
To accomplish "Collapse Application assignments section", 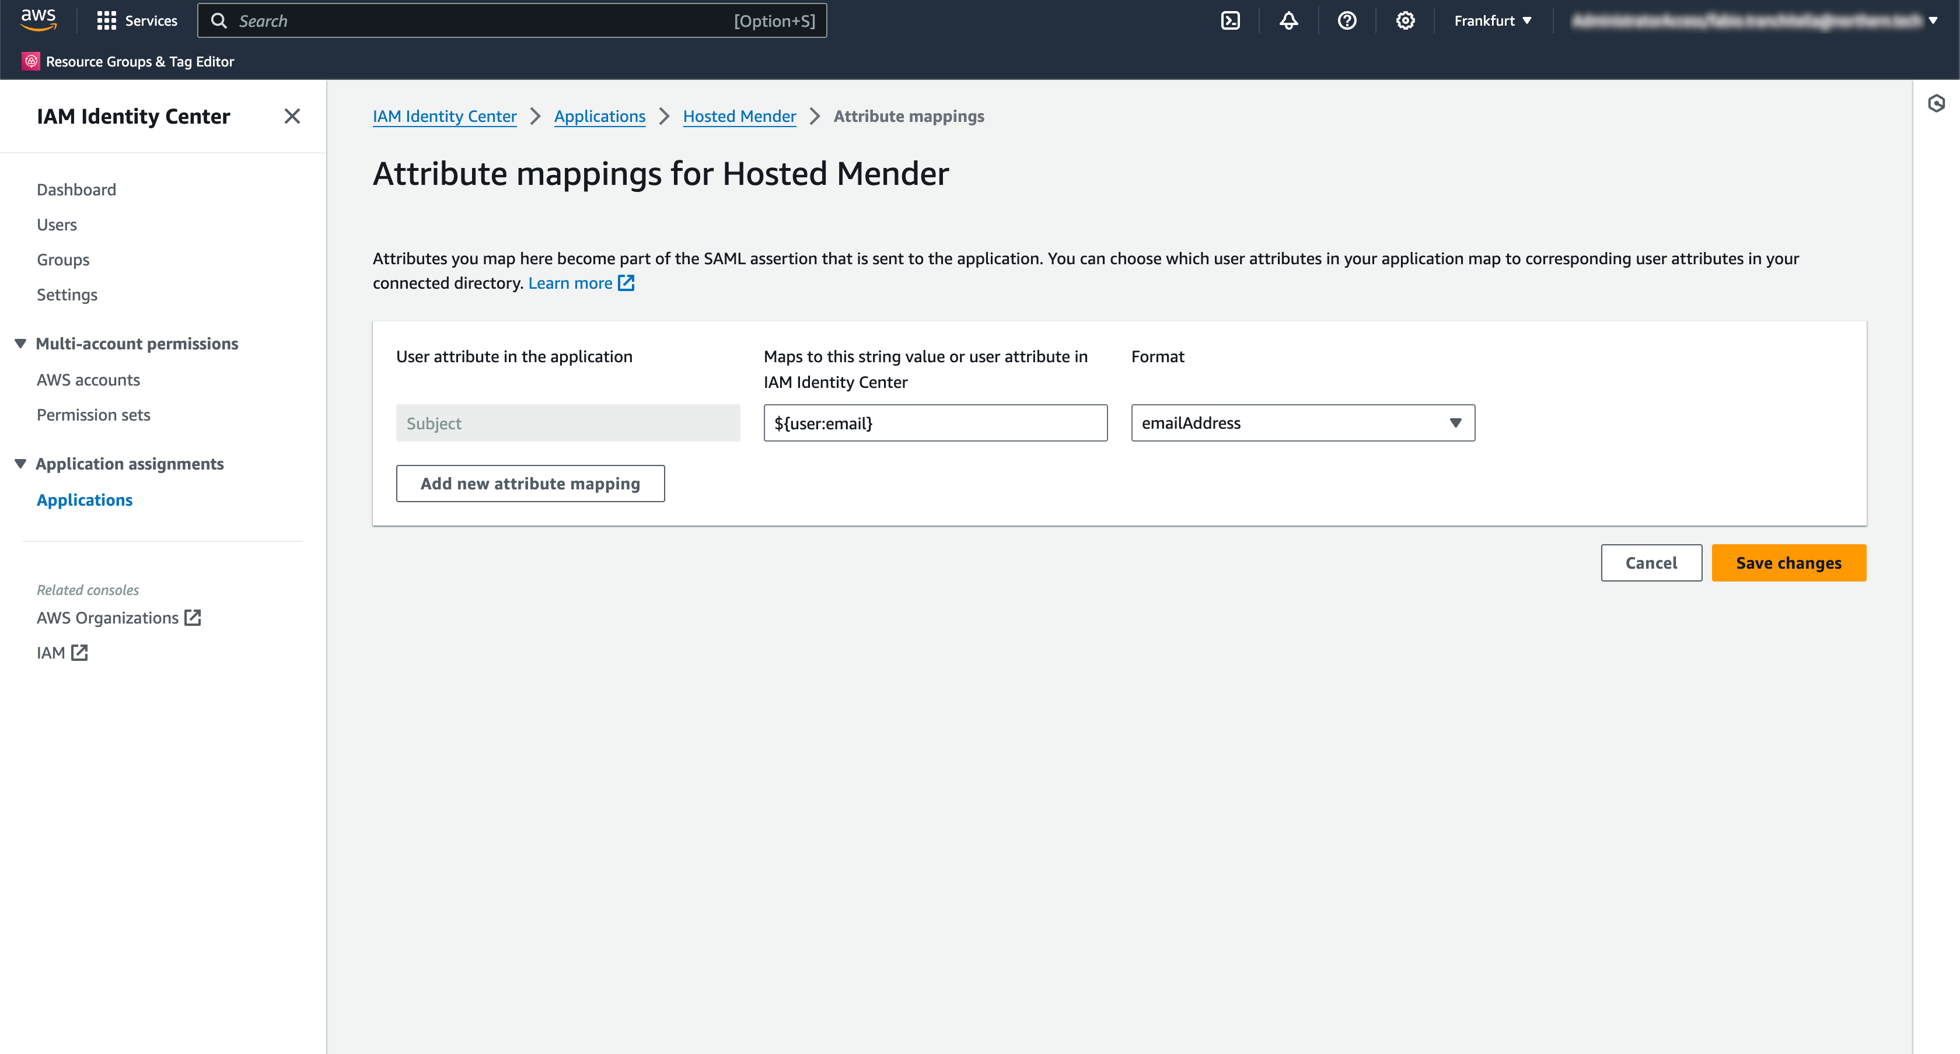I will pyautogui.click(x=20, y=464).
